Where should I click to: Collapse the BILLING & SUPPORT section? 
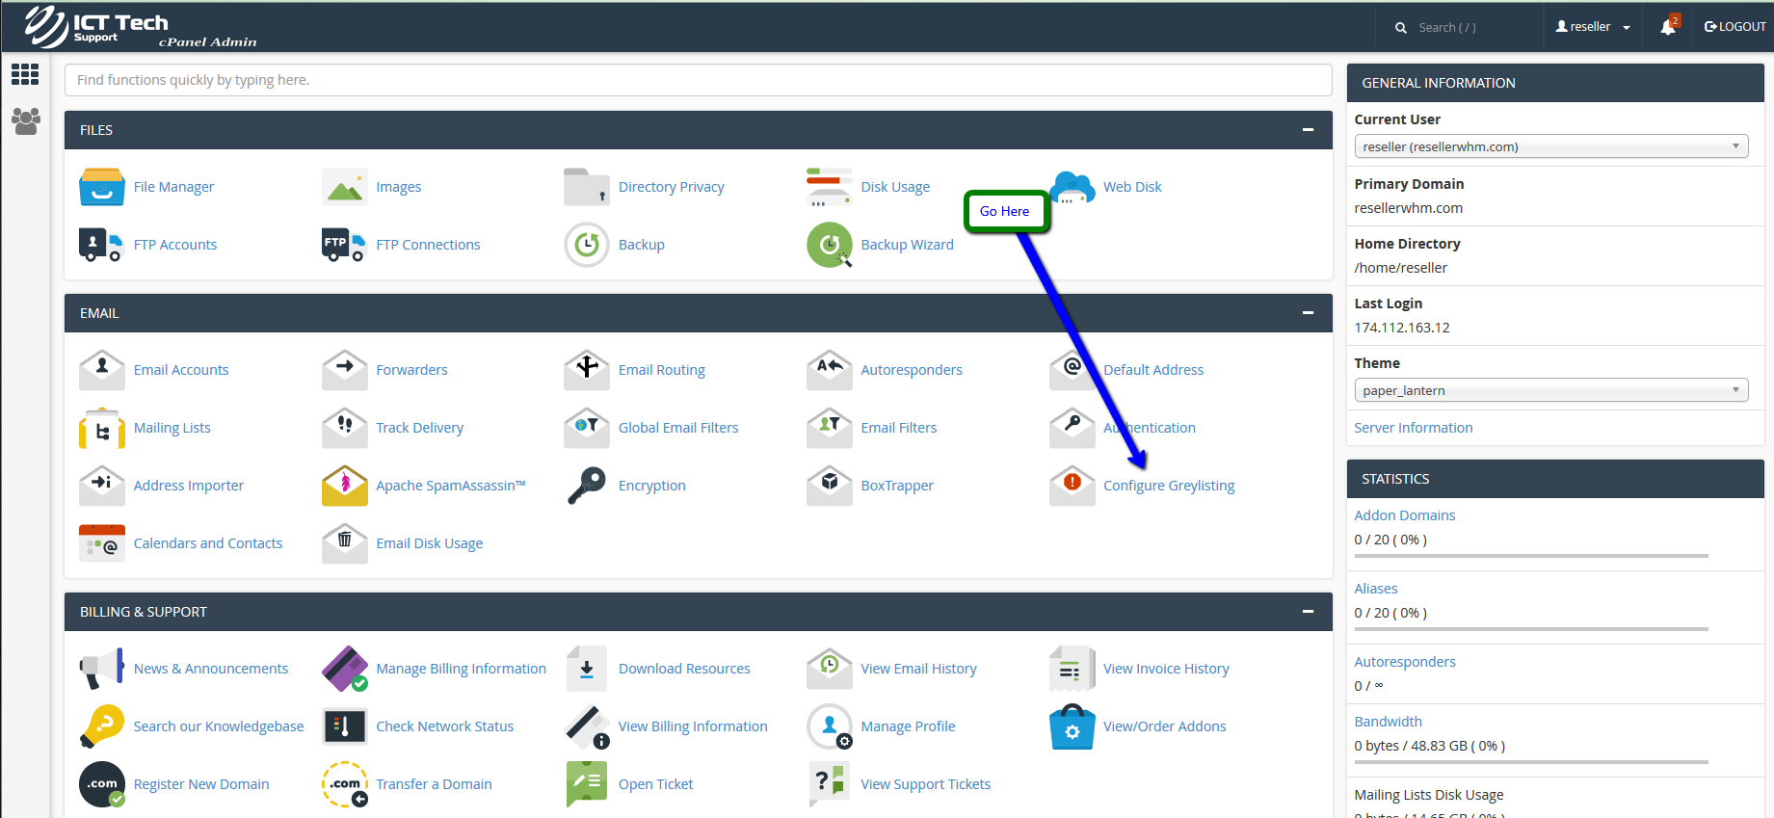(1308, 612)
